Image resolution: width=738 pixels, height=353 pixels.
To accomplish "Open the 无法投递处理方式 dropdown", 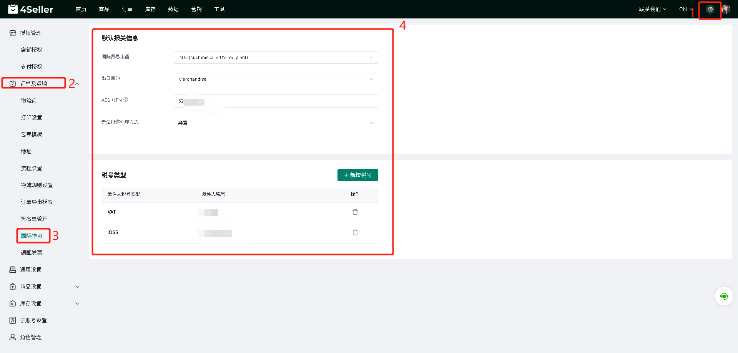I will point(276,123).
